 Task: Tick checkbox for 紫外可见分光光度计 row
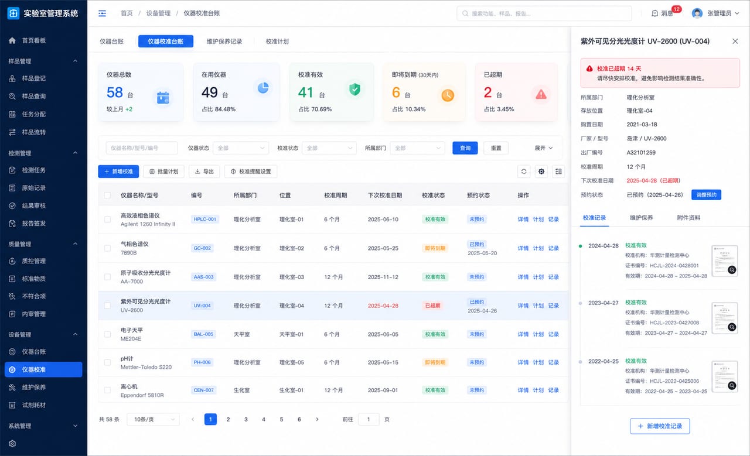coord(107,306)
